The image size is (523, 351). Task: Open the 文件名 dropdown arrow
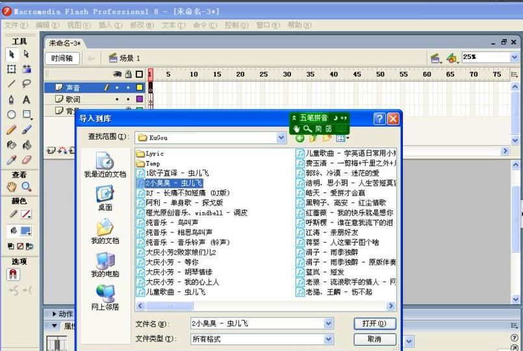point(329,323)
